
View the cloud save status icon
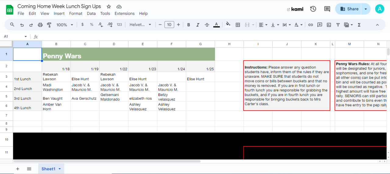point(119,6)
